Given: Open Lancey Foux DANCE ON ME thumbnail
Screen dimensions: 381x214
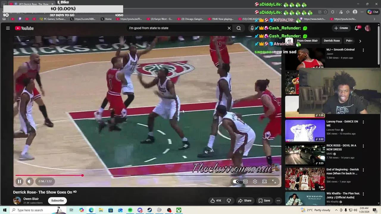Looking at the screenshot, I should (x=305, y=131).
